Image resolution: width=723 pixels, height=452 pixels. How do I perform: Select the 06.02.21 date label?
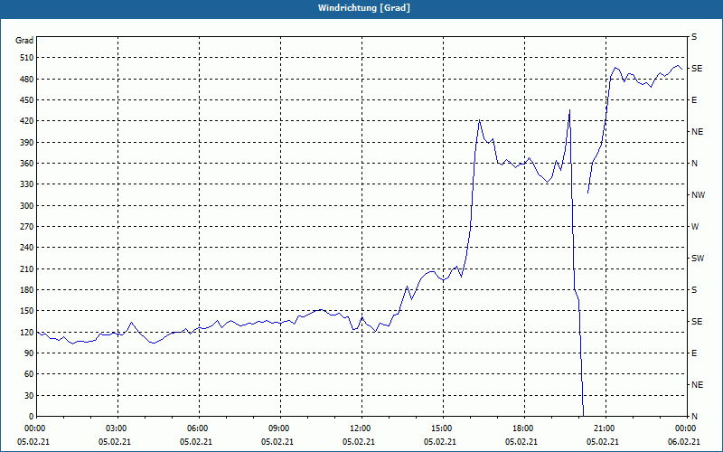coord(684,442)
